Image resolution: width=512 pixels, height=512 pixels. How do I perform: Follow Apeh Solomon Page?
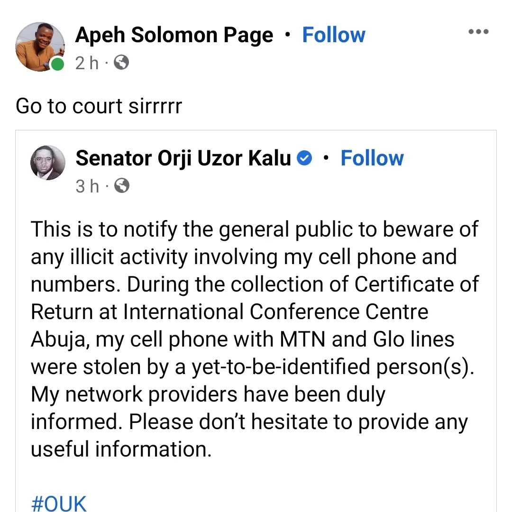coord(334,35)
